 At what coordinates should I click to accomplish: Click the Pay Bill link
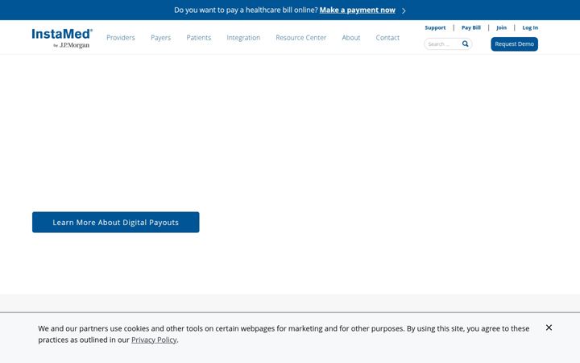point(471,27)
